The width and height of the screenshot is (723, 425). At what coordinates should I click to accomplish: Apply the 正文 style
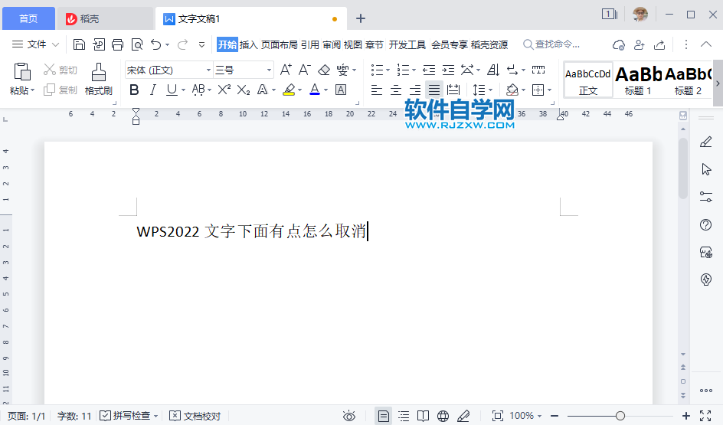click(588, 80)
